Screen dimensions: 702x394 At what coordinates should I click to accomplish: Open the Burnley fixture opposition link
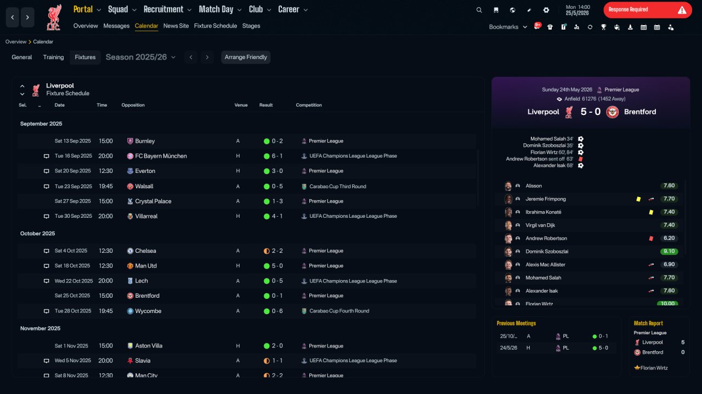tap(145, 141)
